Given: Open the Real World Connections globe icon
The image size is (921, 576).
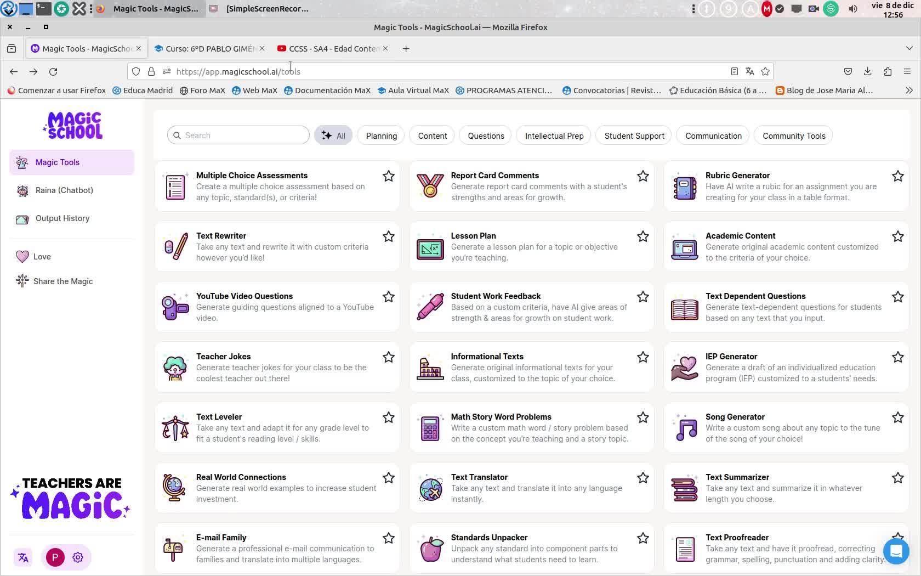Looking at the screenshot, I should pos(175,488).
